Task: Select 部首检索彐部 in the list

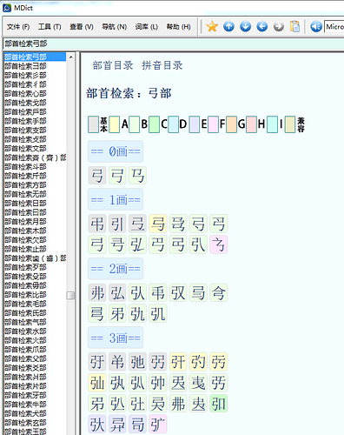Action: click(x=35, y=66)
